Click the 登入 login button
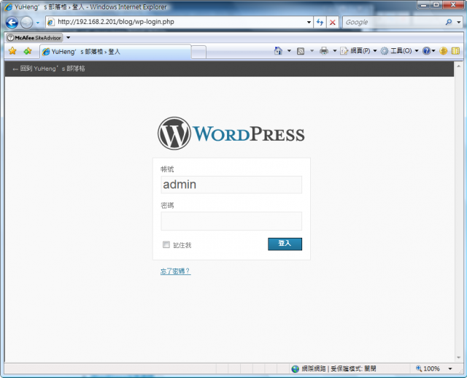467x378 pixels. coord(285,244)
